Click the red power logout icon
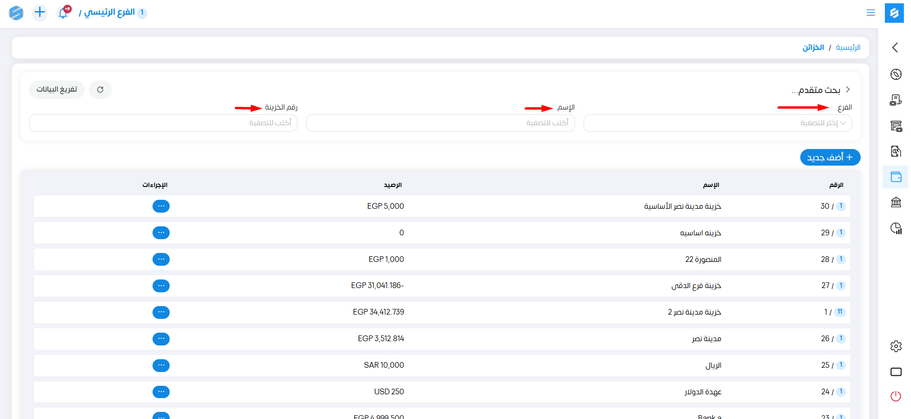The height and width of the screenshot is (419, 911). (896, 396)
